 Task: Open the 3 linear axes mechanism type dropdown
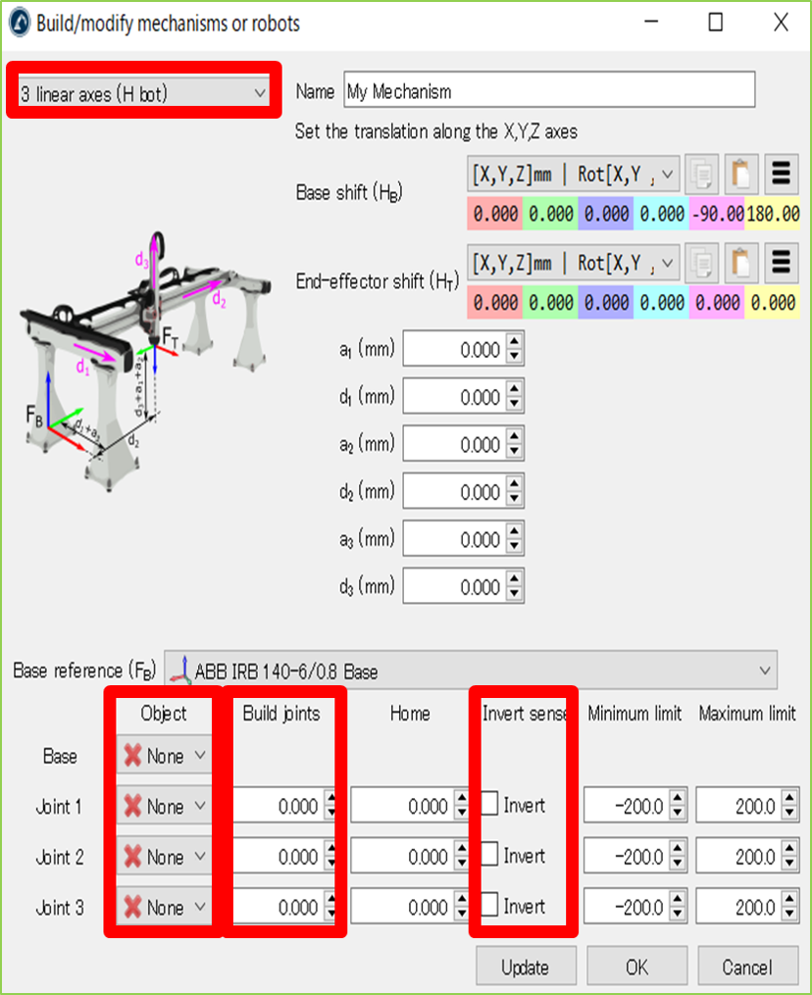pyautogui.click(x=143, y=94)
